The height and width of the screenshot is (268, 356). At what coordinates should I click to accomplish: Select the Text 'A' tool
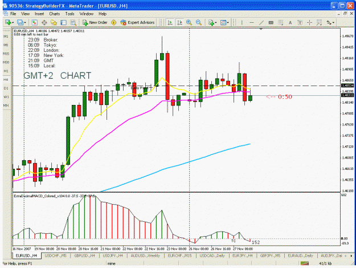[290, 22]
